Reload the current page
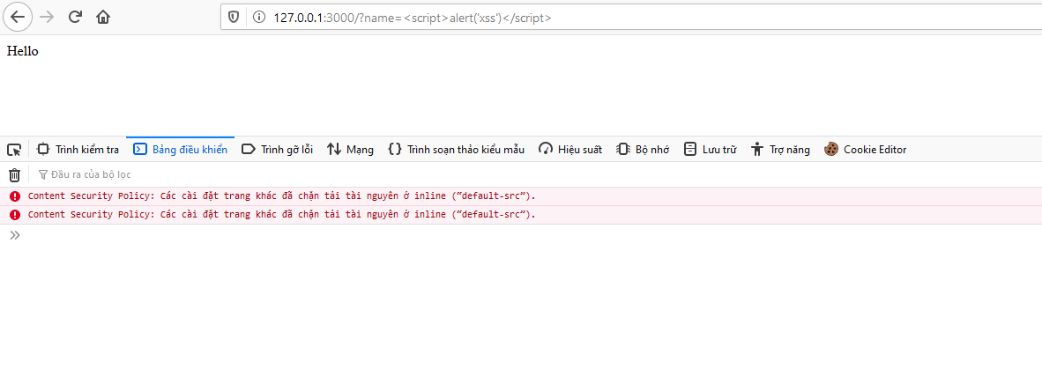 click(x=75, y=18)
